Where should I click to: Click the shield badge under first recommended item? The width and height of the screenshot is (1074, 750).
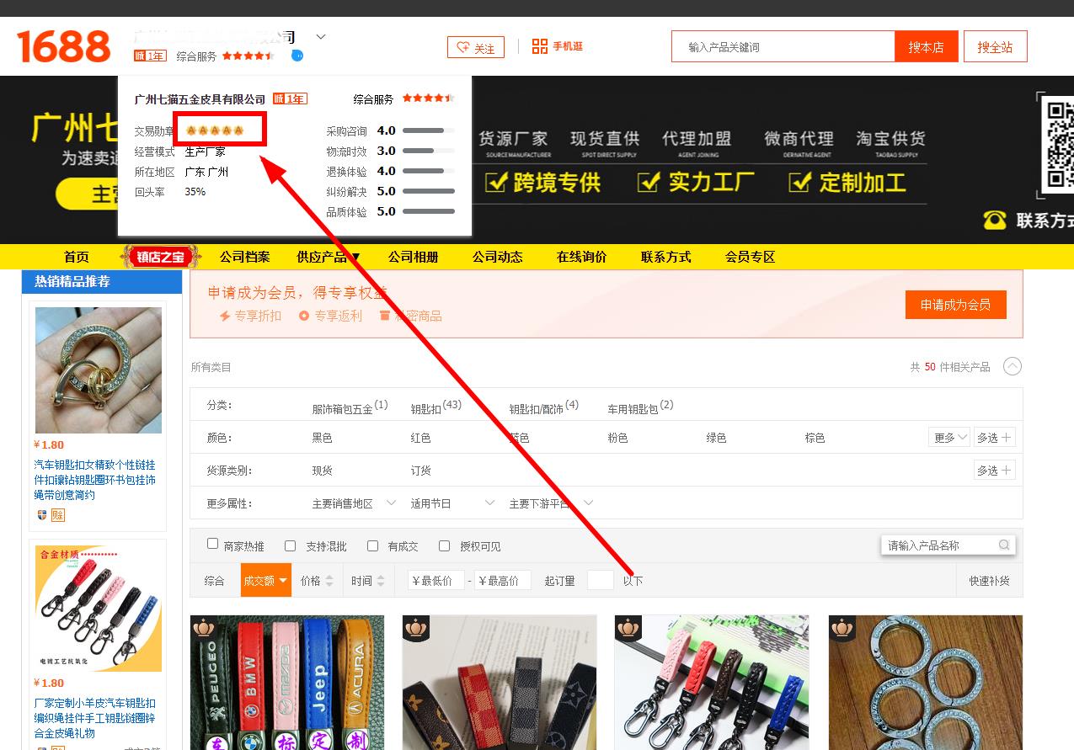click(x=42, y=515)
